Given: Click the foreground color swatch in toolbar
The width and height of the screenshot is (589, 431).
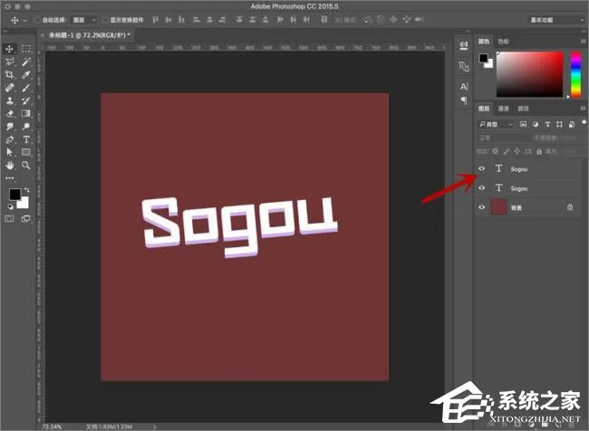Looking at the screenshot, I should tap(15, 194).
